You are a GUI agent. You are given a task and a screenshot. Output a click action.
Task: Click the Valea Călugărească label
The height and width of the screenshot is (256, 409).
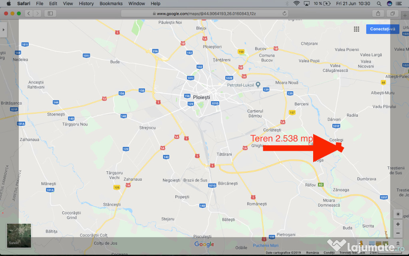[x=335, y=68]
